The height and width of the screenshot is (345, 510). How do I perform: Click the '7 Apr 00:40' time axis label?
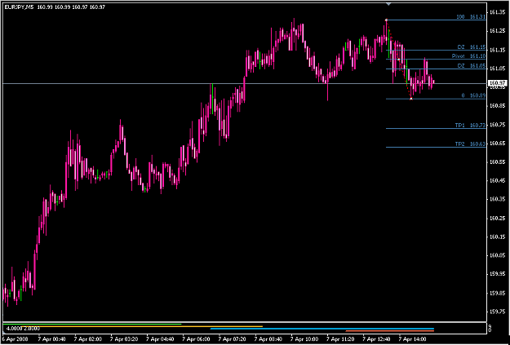click(x=51, y=339)
